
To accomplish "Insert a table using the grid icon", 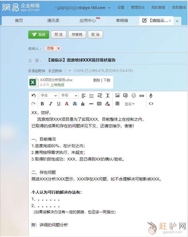I will 99,104.
